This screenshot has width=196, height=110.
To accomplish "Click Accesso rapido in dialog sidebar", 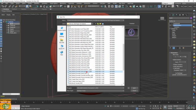I will [62, 29].
